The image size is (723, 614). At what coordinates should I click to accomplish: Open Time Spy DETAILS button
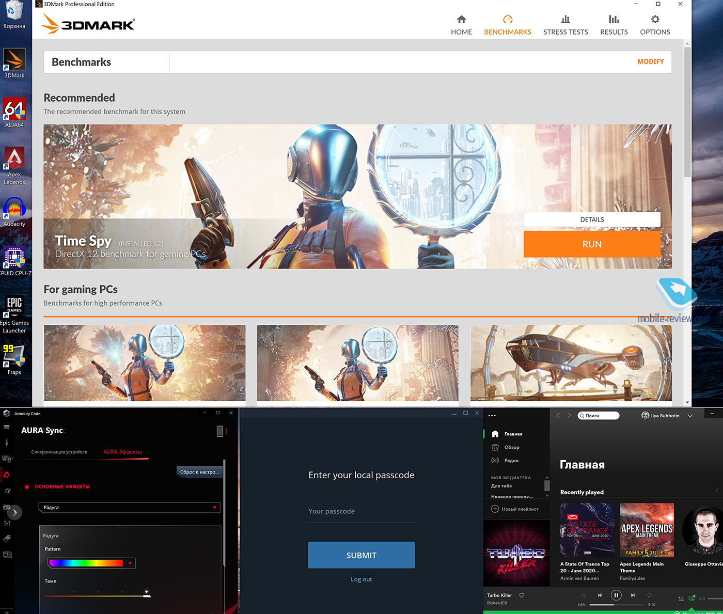(592, 219)
